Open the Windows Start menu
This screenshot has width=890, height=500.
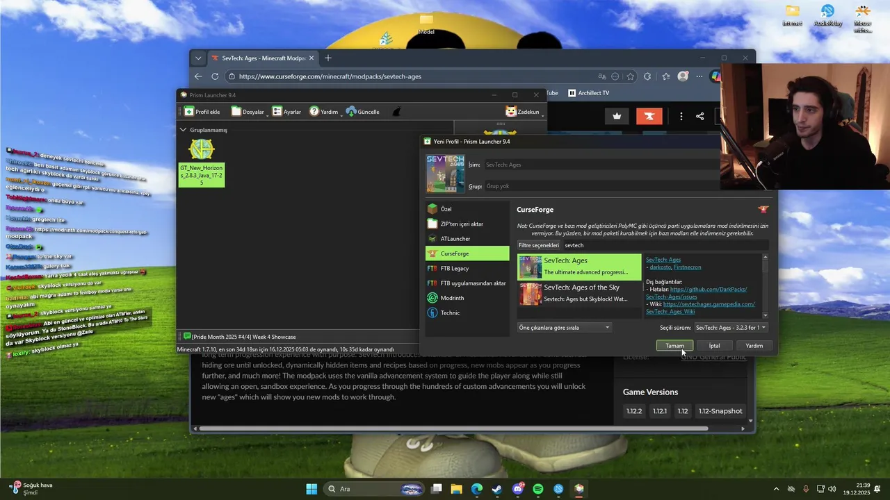click(x=311, y=489)
